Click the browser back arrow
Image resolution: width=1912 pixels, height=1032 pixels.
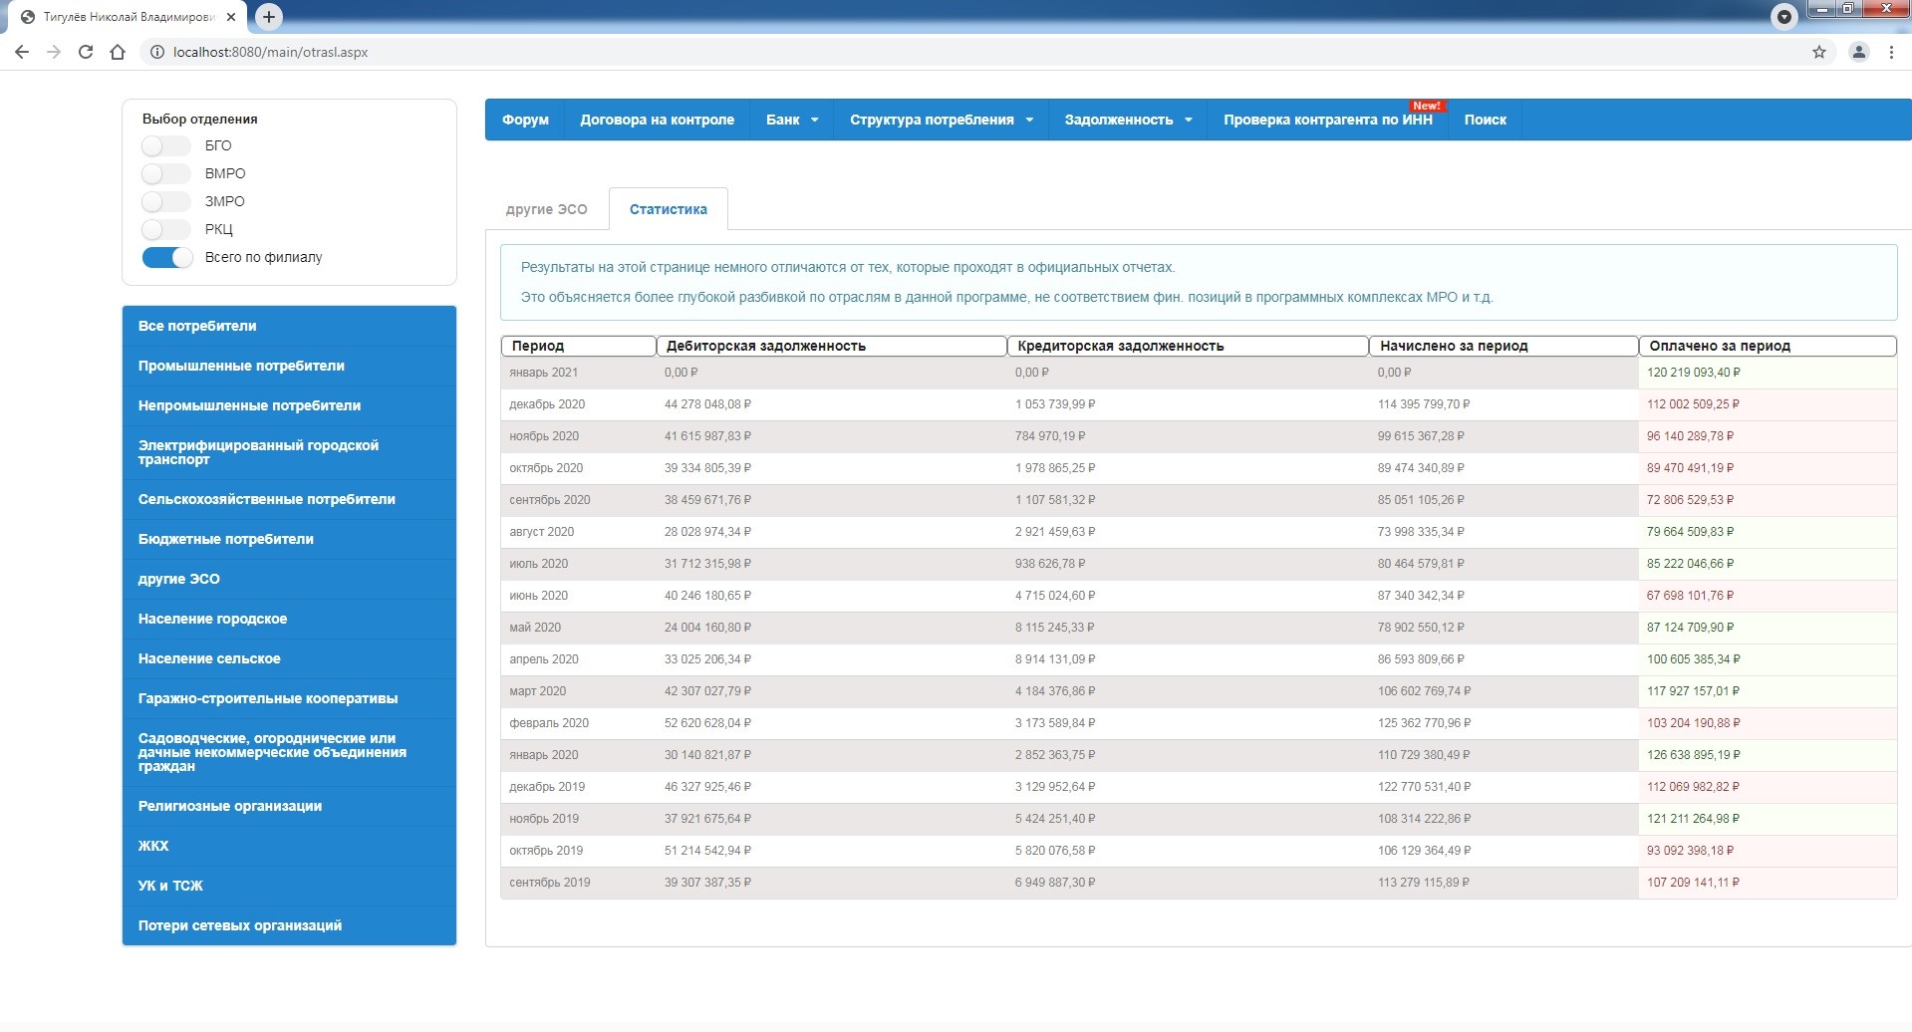point(22,52)
